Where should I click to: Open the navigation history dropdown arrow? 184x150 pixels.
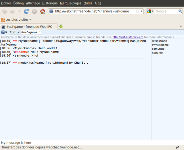tap(19, 11)
